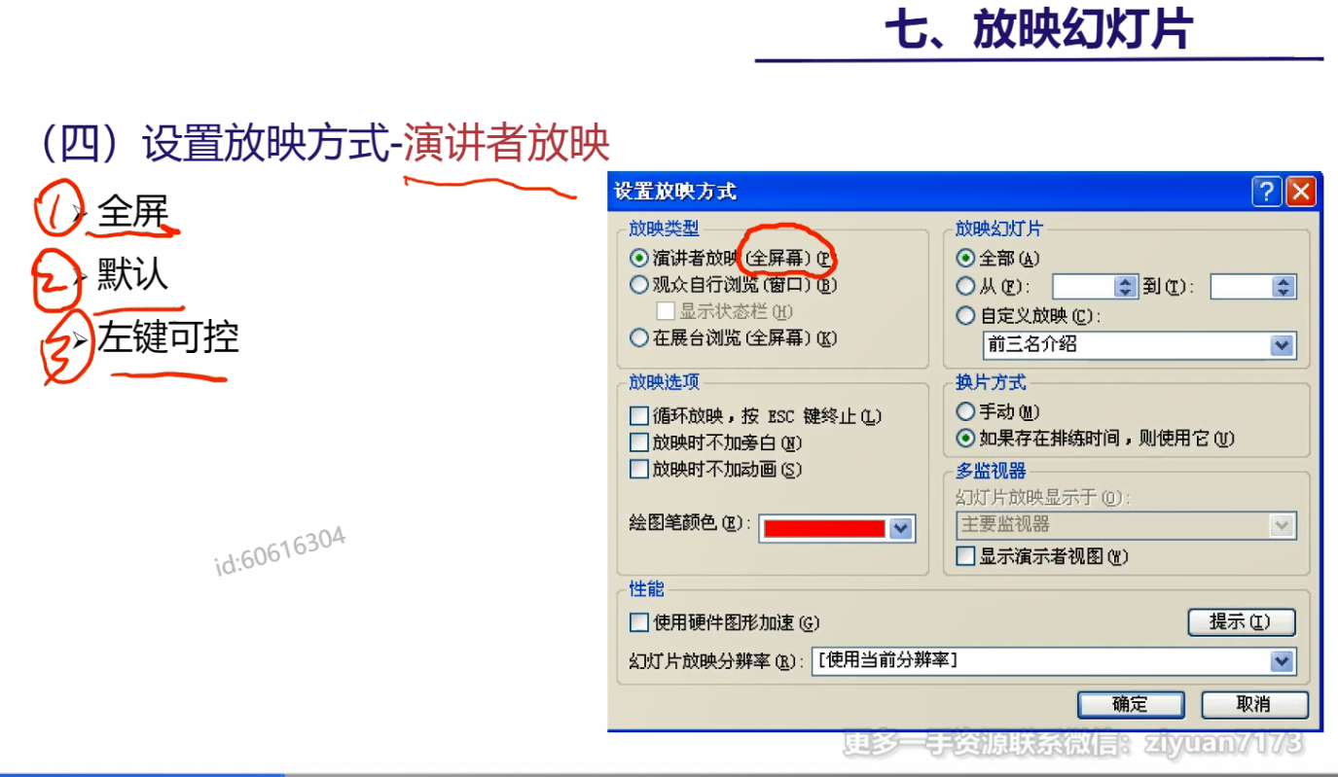Screen dimensions: 1338x777
Task: Click the 从 field spinner arrows
Action: pos(1126,287)
